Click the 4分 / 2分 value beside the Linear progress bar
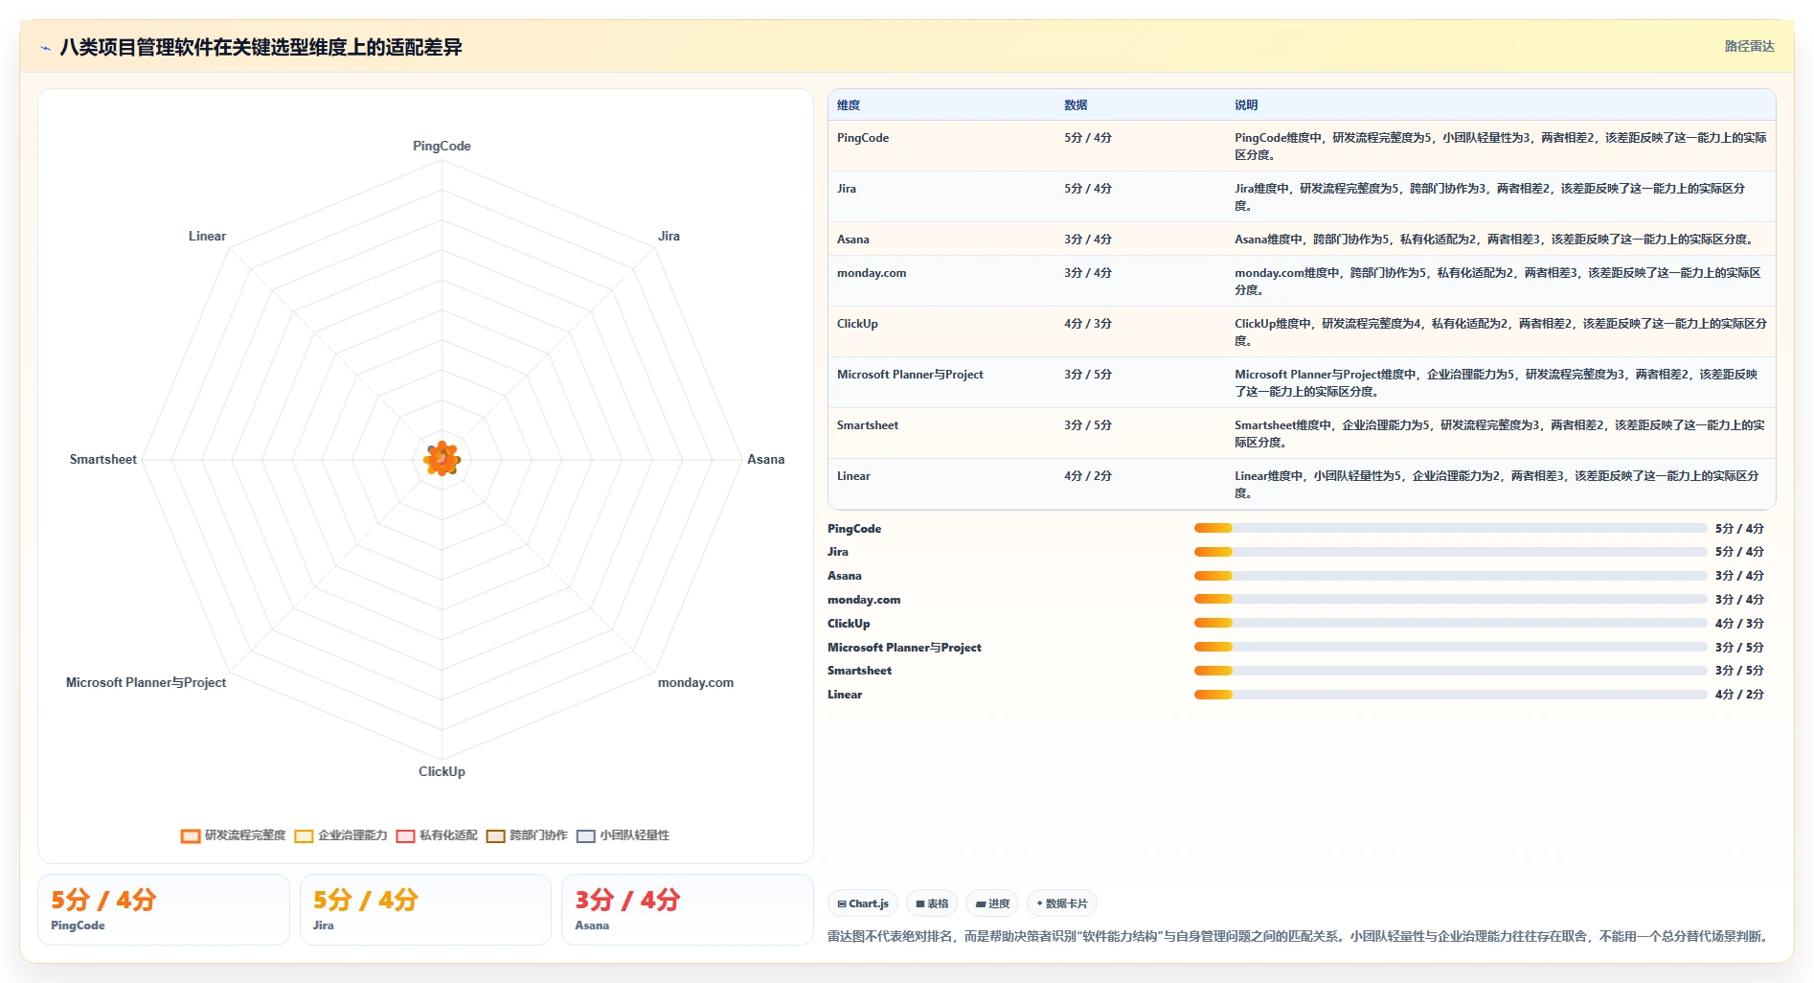The height and width of the screenshot is (983, 1814). coord(1739,695)
